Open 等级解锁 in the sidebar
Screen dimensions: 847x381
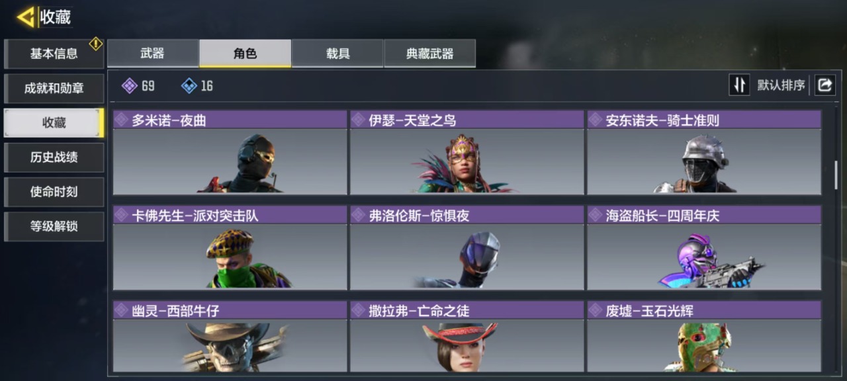tap(54, 226)
